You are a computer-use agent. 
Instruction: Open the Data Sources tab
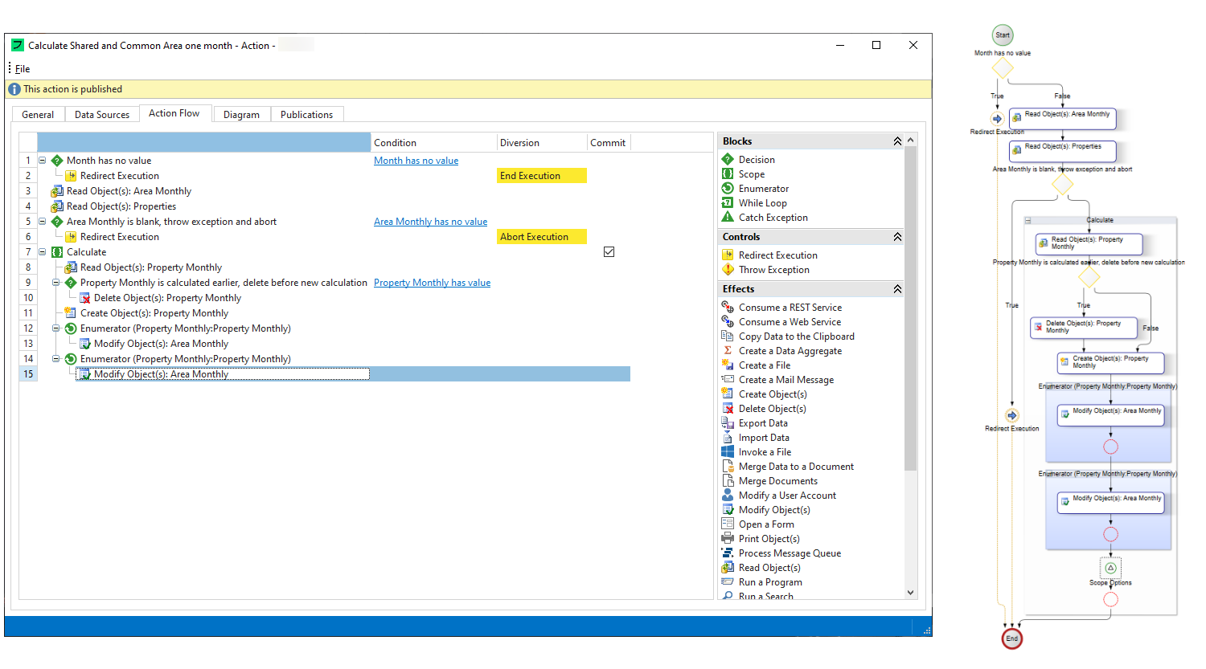coord(102,115)
